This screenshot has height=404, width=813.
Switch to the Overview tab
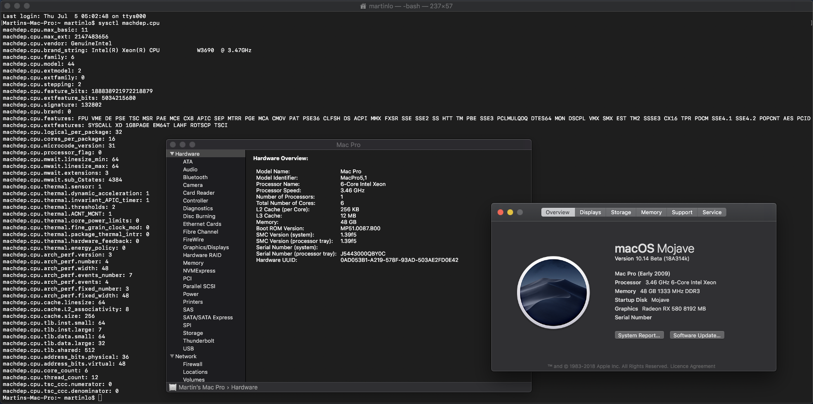[558, 212]
